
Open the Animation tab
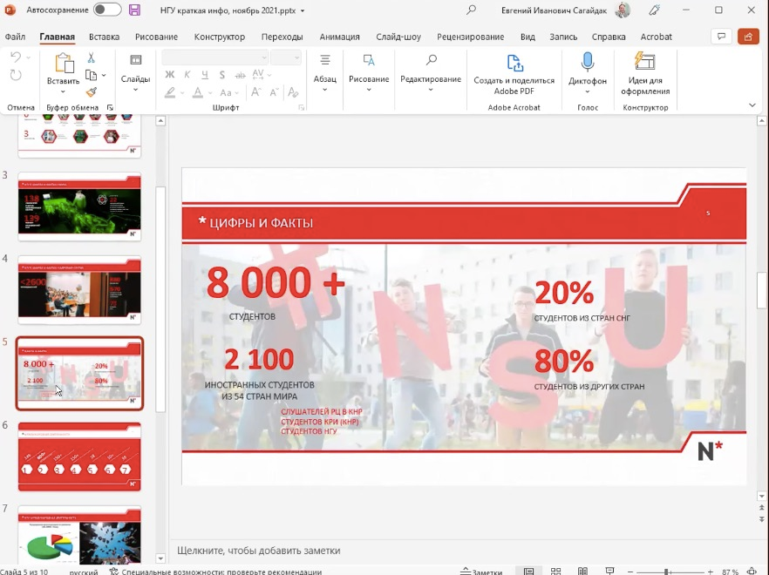click(339, 37)
